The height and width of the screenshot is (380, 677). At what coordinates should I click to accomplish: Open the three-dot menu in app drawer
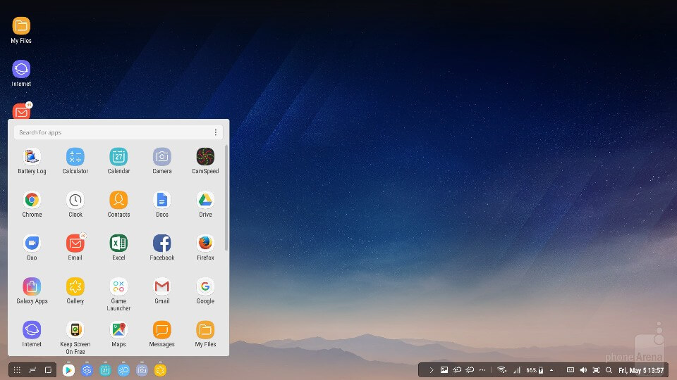click(216, 132)
